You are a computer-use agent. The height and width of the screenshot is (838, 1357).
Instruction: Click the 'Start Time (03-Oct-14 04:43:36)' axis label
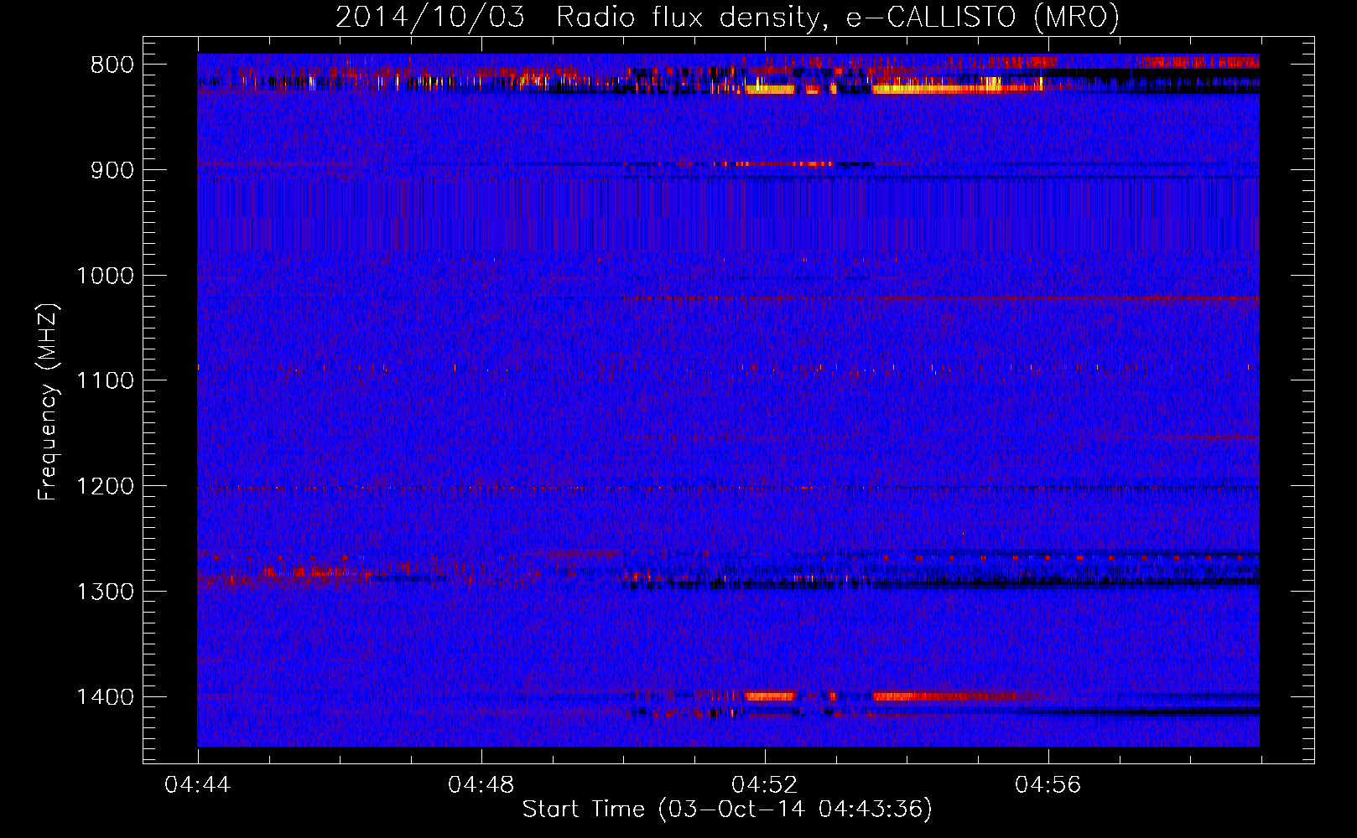[x=727, y=810]
